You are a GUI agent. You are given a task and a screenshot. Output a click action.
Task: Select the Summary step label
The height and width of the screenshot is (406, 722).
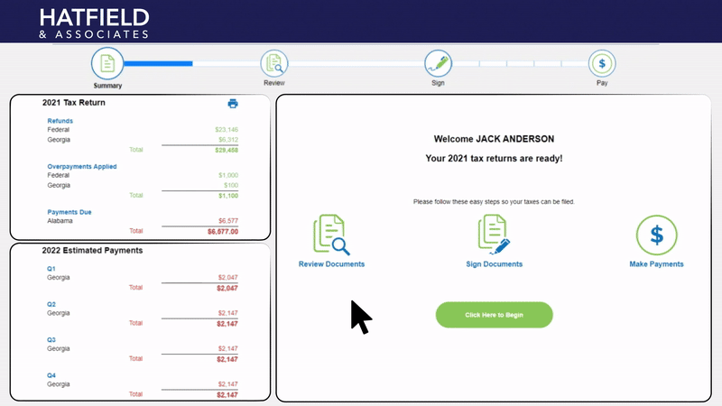107,86
